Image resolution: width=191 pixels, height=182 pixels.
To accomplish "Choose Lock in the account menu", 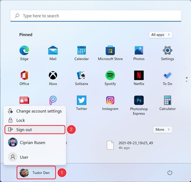I will [21, 120].
